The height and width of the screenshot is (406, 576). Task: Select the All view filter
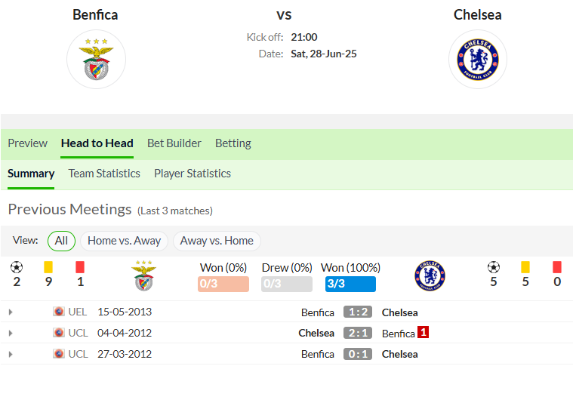click(61, 241)
